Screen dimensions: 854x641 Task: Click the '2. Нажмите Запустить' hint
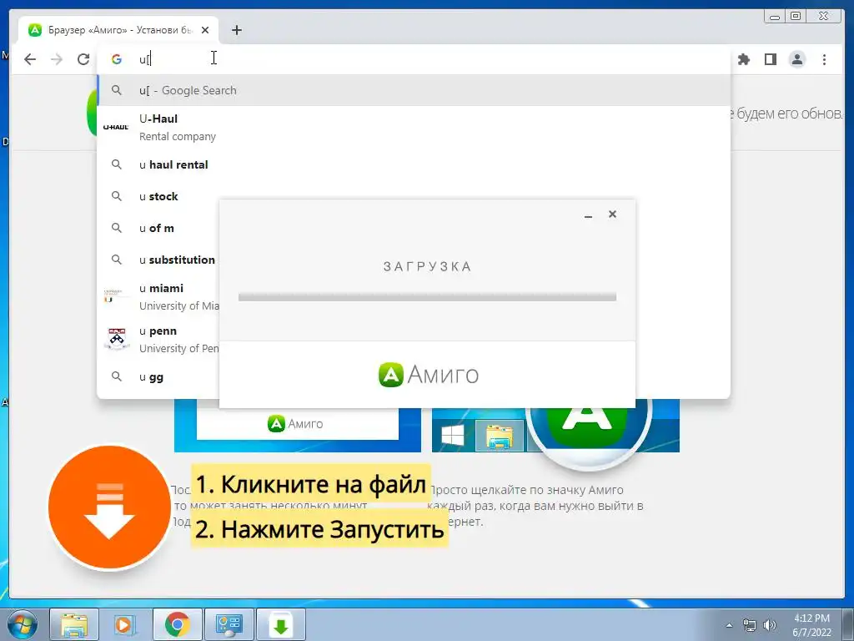click(x=319, y=528)
